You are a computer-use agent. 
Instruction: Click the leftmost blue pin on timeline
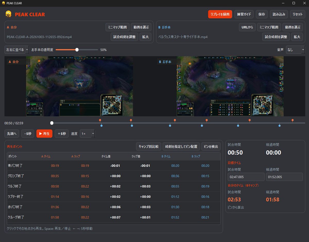(x=101, y=126)
